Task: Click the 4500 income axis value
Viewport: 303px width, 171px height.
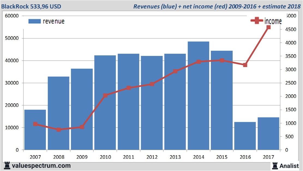Action: pyautogui.click(x=291, y=29)
